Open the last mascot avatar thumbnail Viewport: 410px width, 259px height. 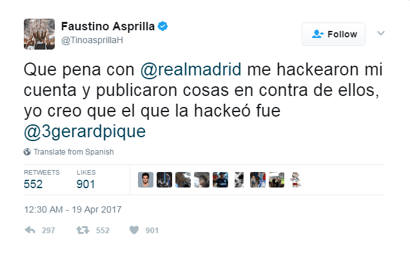click(295, 180)
